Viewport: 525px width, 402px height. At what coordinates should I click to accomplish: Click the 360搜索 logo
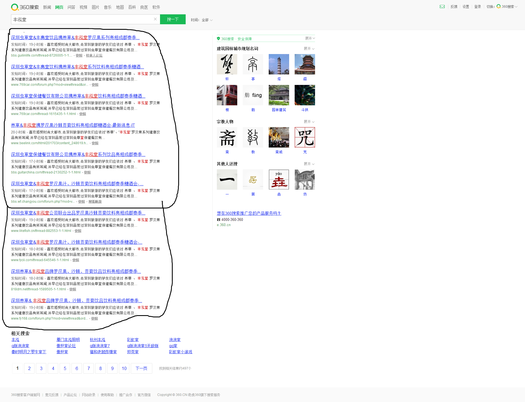25,7
